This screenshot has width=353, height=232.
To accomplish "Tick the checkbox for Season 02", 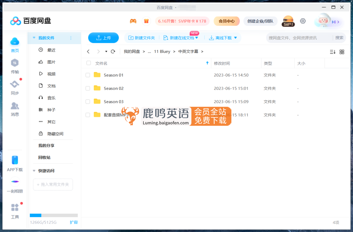I will click(x=88, y=88).
